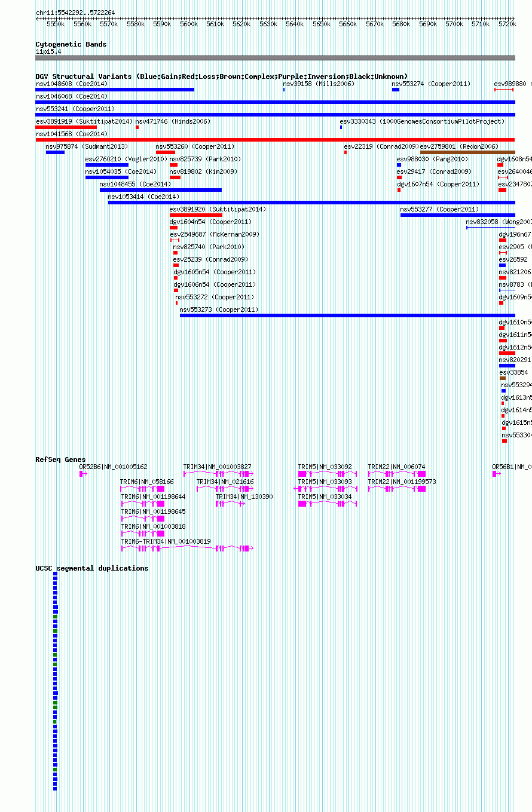Click the 5640k ruler tick label
This screenshot has width=532, height=812.
click(295, 24)
